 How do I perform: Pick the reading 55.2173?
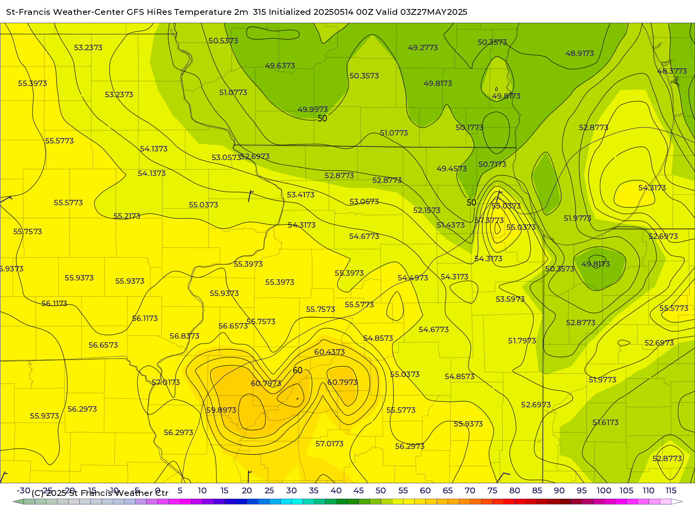click(x=127, y=216)
